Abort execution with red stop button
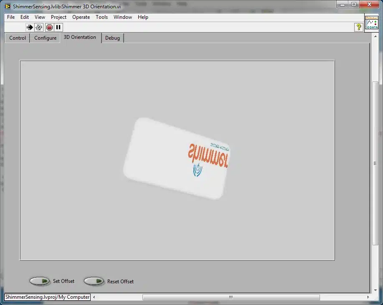Screen dimensions: 383x305 click(49, 28)
